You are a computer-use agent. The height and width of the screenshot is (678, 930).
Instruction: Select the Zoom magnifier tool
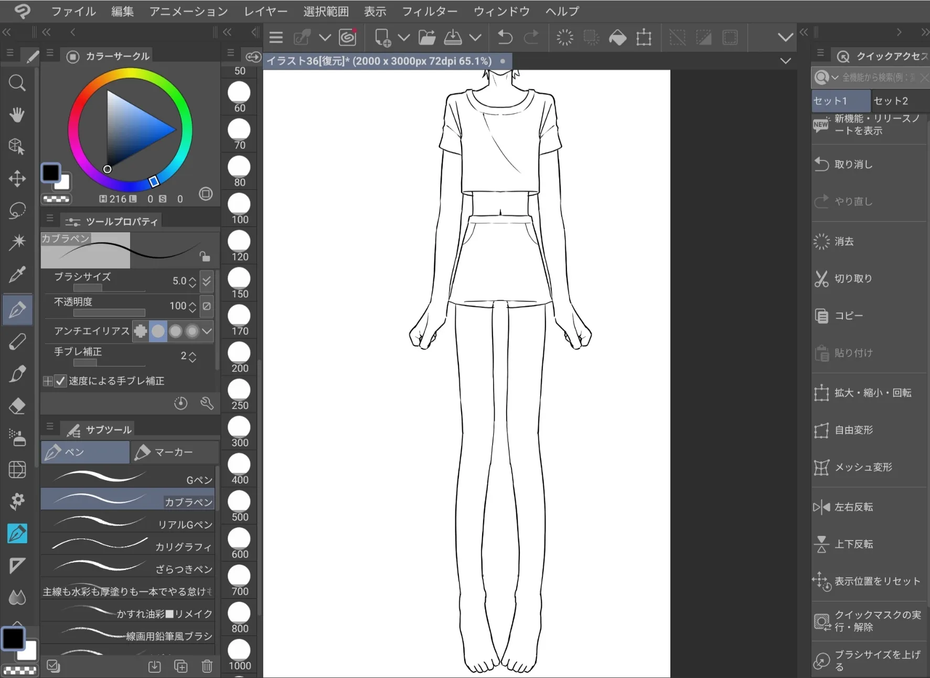17,83
